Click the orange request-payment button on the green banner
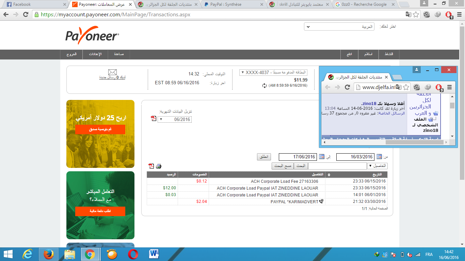 (x=100, y=211)
